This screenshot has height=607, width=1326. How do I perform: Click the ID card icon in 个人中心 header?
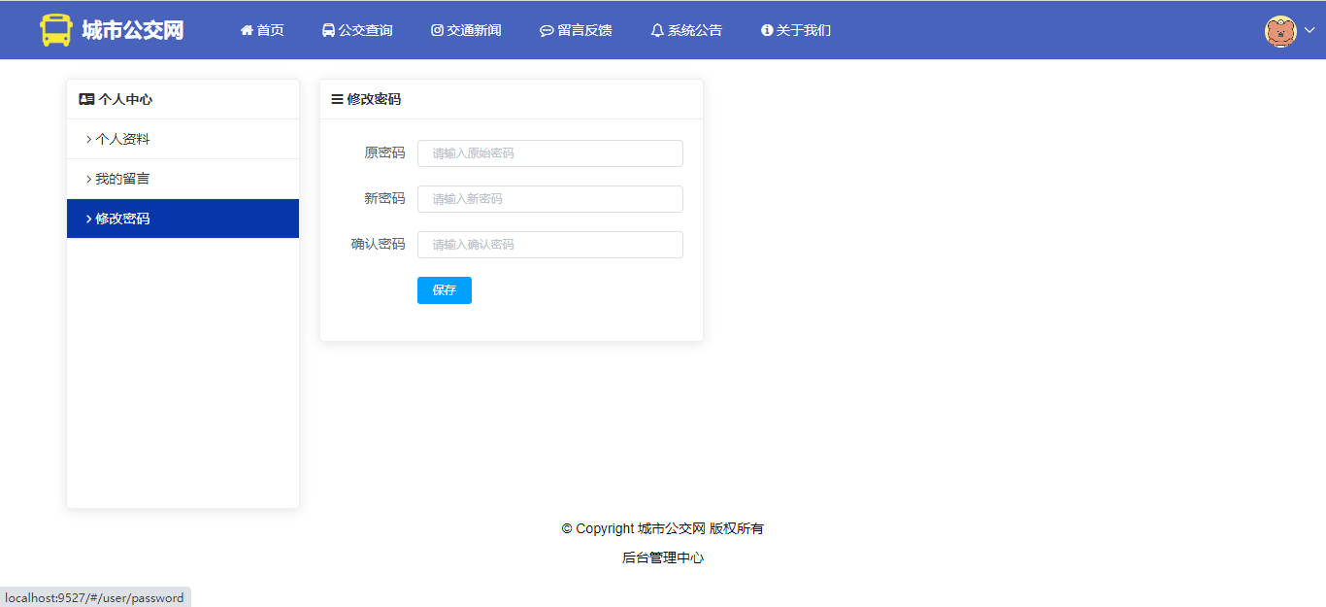point(86,99)
